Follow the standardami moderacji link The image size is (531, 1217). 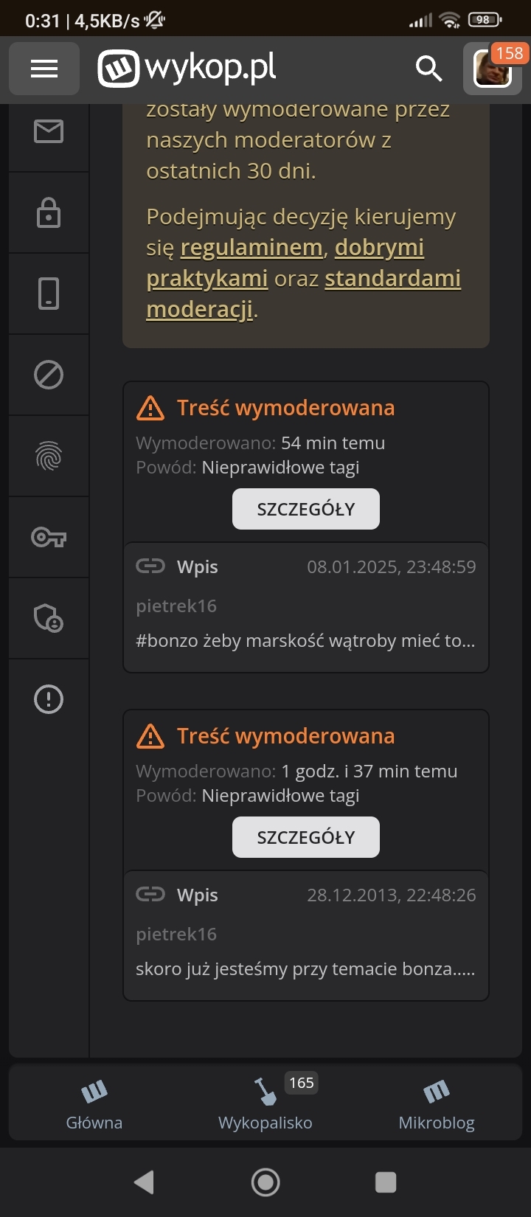392,279
